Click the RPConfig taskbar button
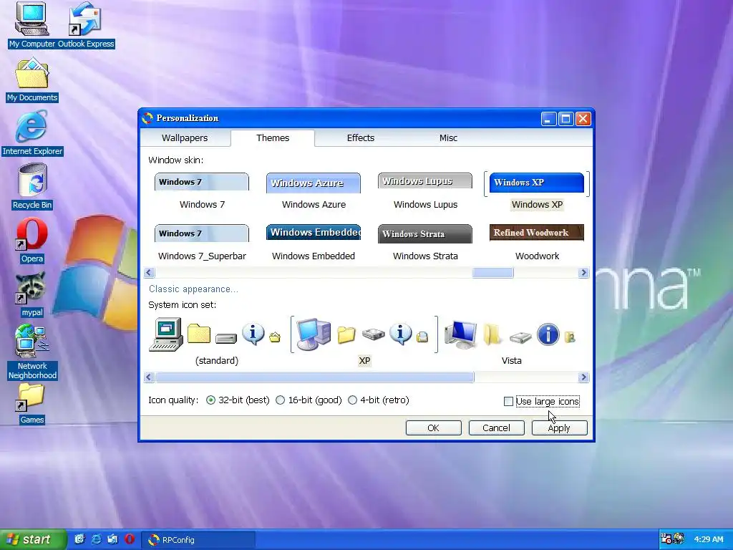 (199, 540)
